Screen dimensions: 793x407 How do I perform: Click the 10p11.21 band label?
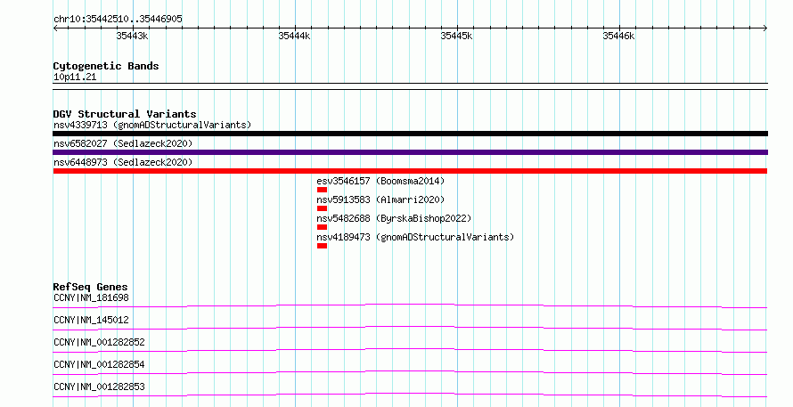[x=75, y=77]
